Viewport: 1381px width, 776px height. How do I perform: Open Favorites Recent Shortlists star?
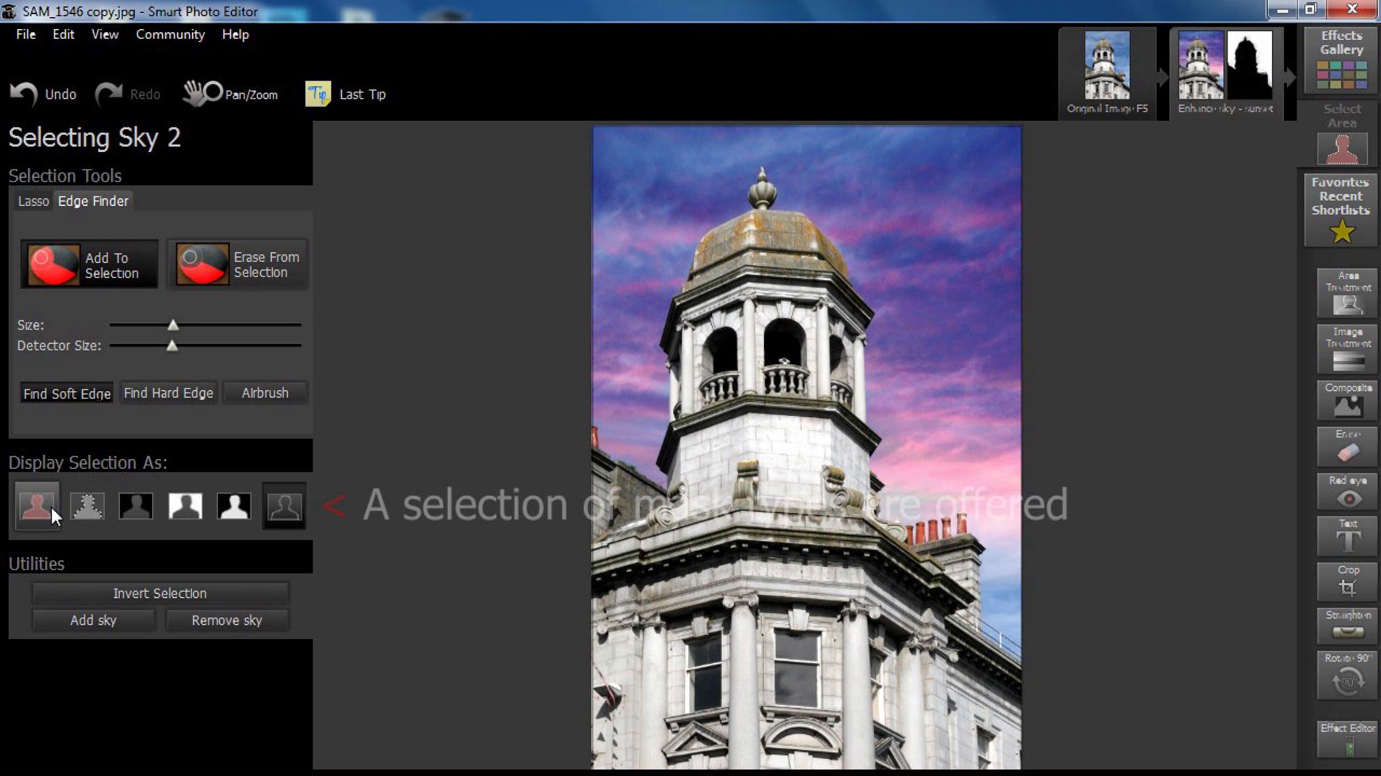click(x=1341, y=231)
